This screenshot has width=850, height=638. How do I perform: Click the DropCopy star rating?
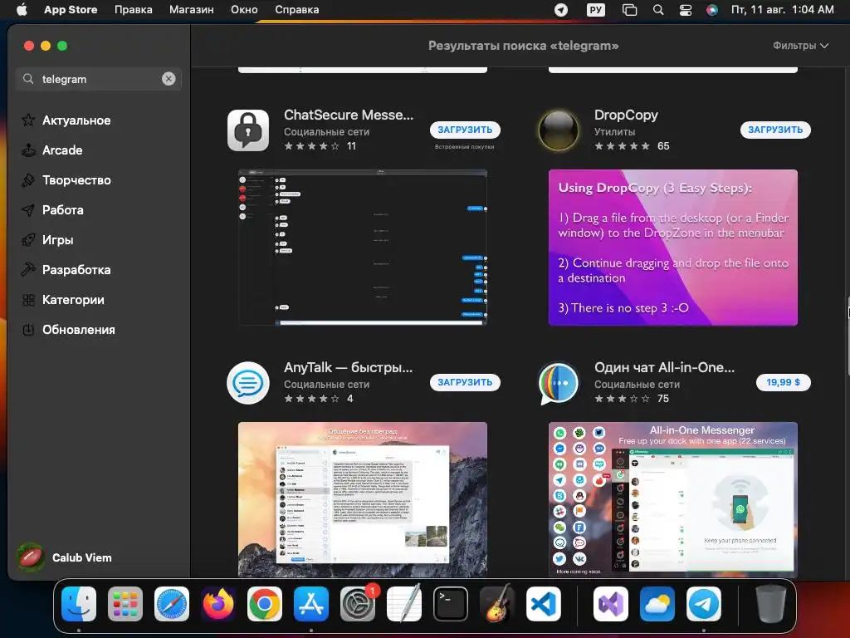tap(622, 146)
